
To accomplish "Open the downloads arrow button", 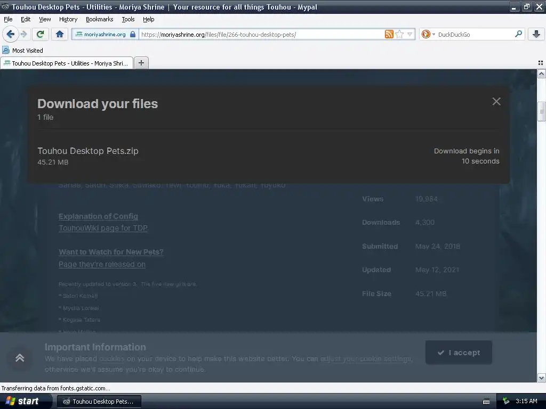I will coord(536,34).
